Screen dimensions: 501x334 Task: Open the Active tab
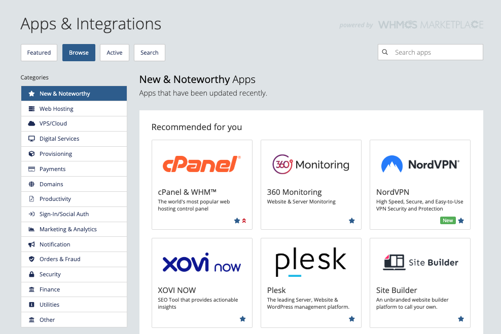tap(115, 53)
